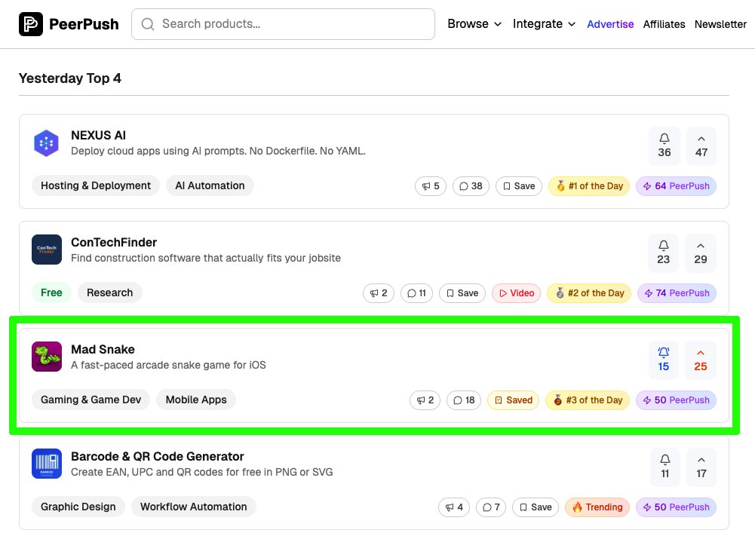Open the Affiliates page

(x=664, y=24)
